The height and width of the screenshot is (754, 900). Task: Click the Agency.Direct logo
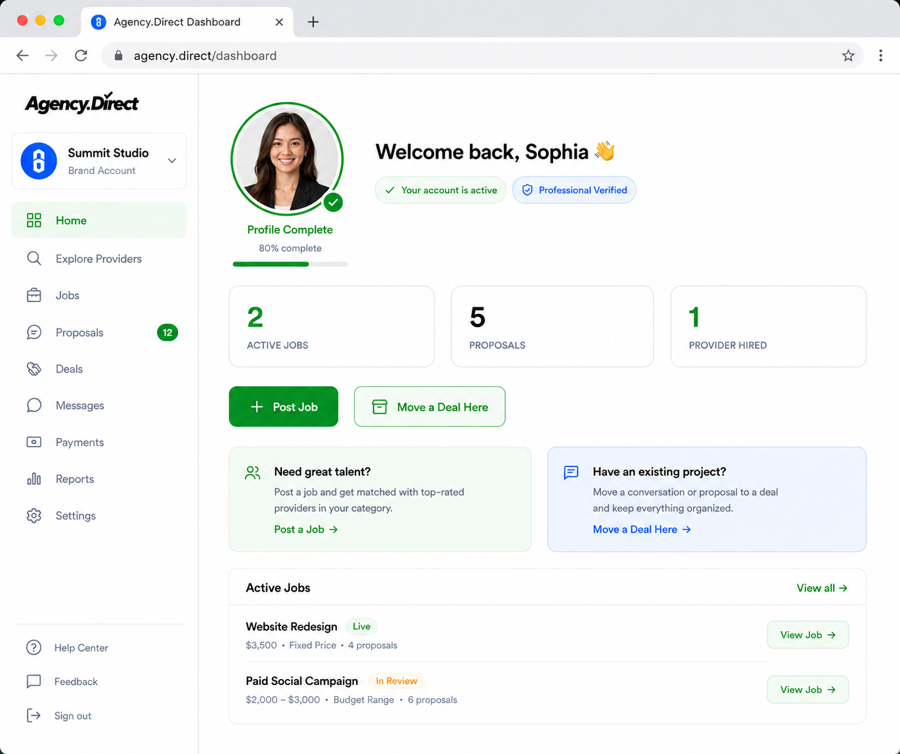coord(82,102)
